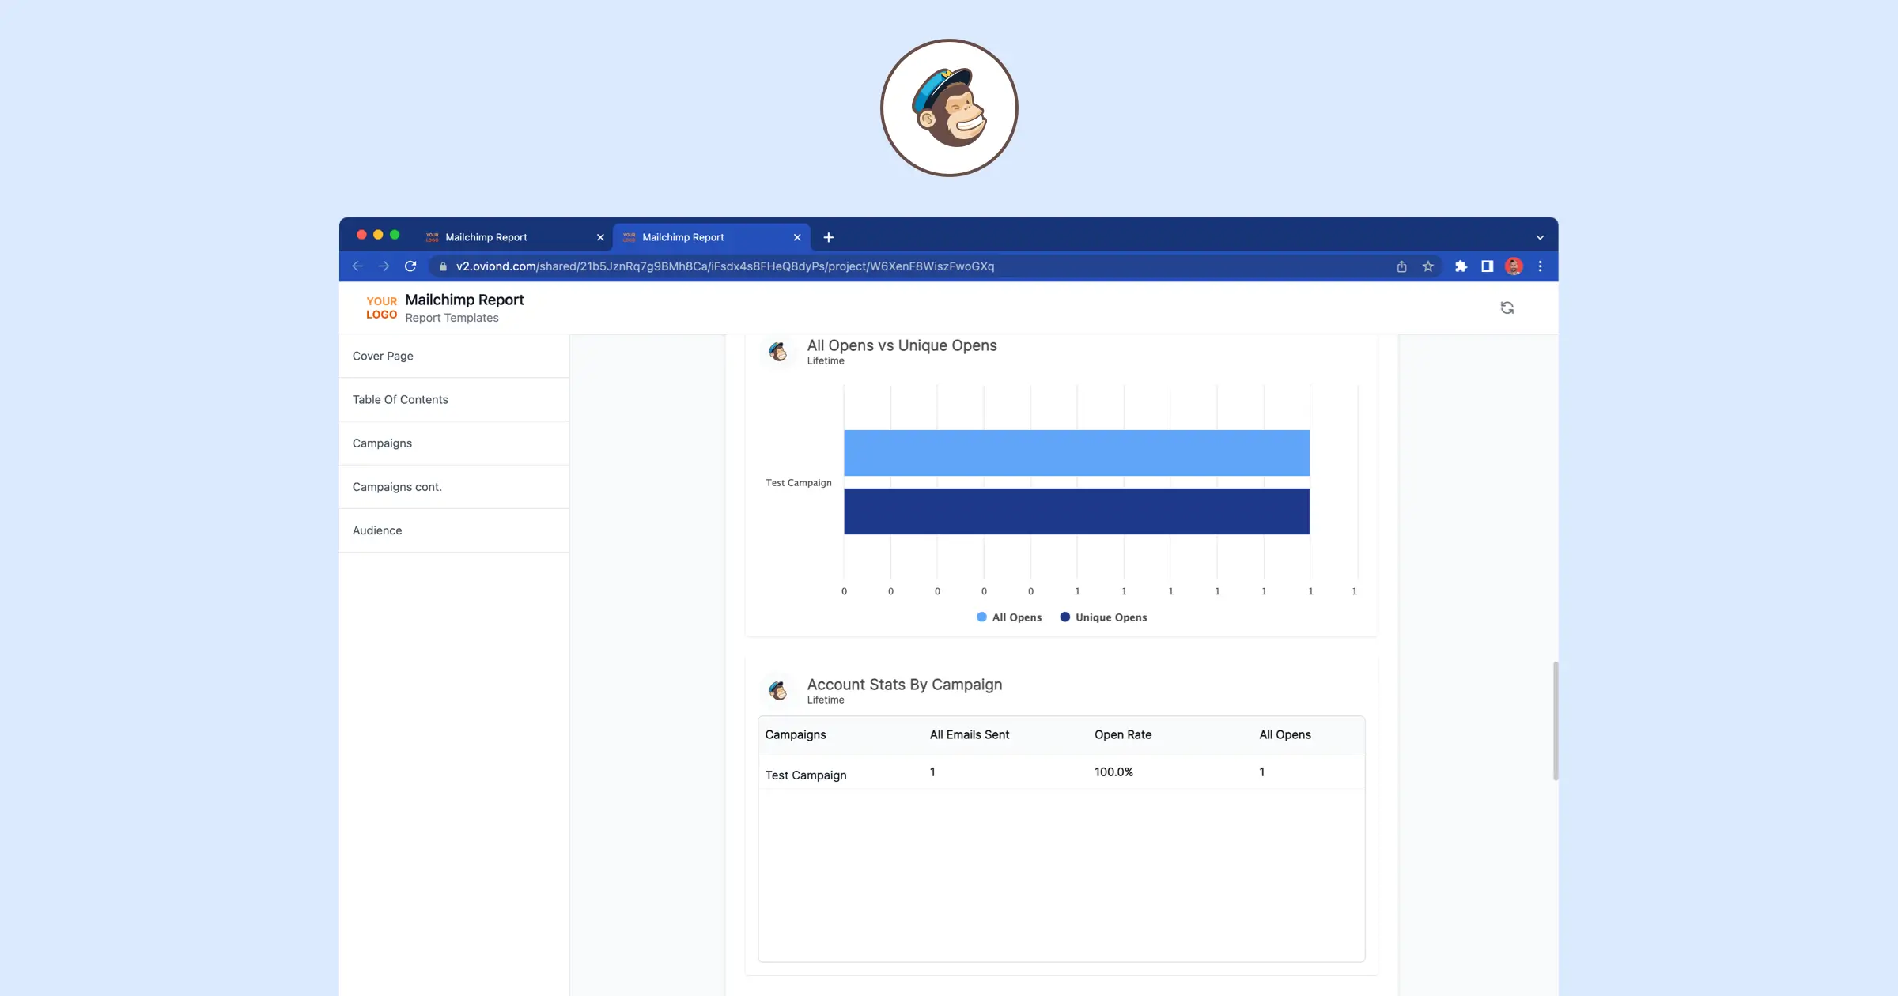
Task: Bookmark this page with star icon
Action: (x=1428, y=266)
